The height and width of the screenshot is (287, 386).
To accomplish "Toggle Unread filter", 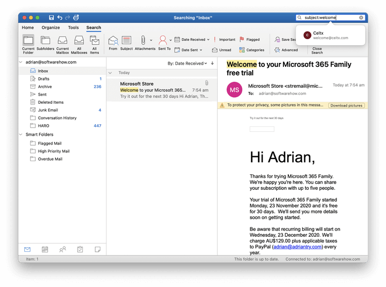I will point(222,50).
